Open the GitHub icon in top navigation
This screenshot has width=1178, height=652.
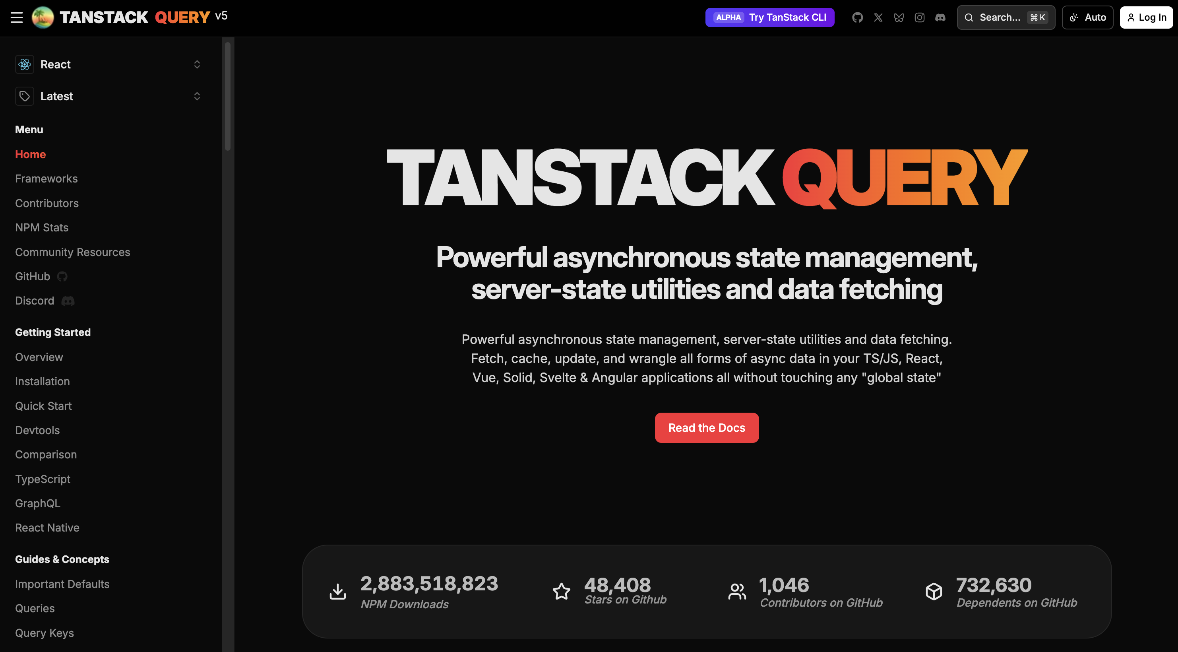click(x=857, y=17)
